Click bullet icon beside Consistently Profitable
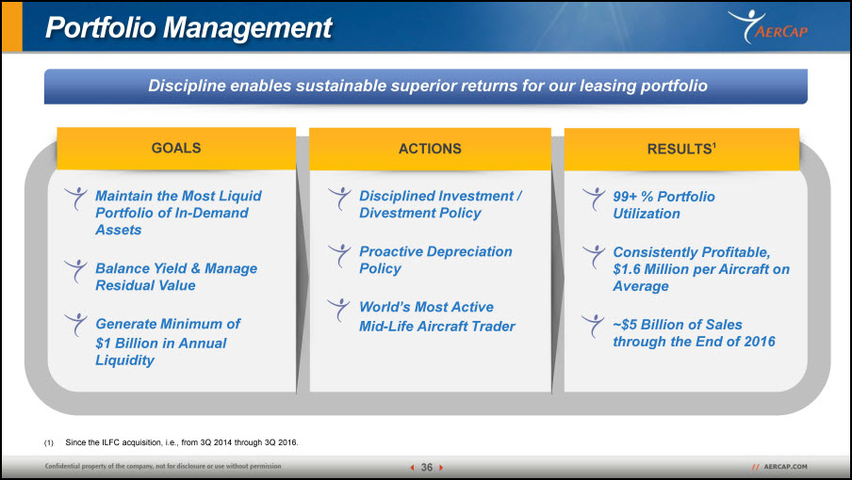Viewport: 852px width, 480px height. coord(594,257)
